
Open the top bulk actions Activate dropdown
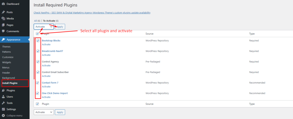point(44,27)
